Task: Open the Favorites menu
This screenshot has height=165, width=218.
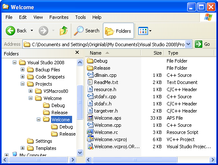Action: click(59, 17)
